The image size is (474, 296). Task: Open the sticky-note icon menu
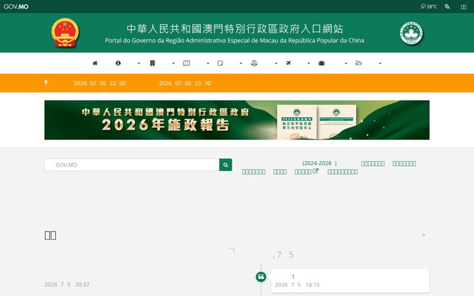[220, 63]
